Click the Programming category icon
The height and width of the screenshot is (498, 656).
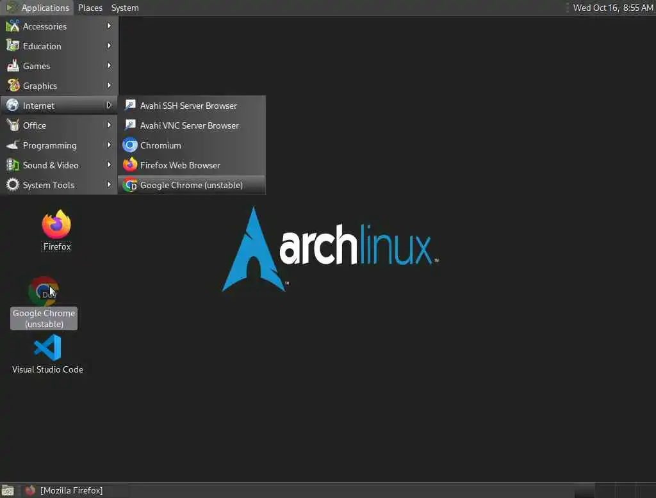[13, 145]
